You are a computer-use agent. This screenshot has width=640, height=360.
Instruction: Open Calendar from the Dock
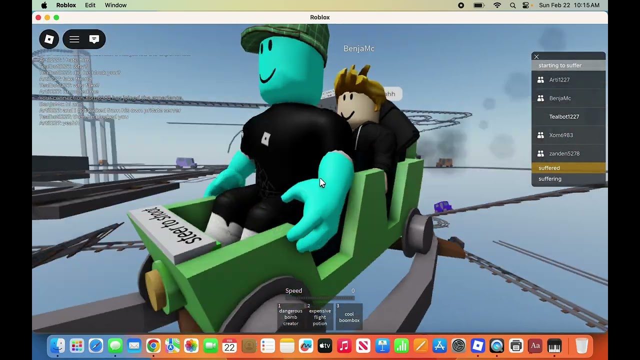[x=229, y=345]
